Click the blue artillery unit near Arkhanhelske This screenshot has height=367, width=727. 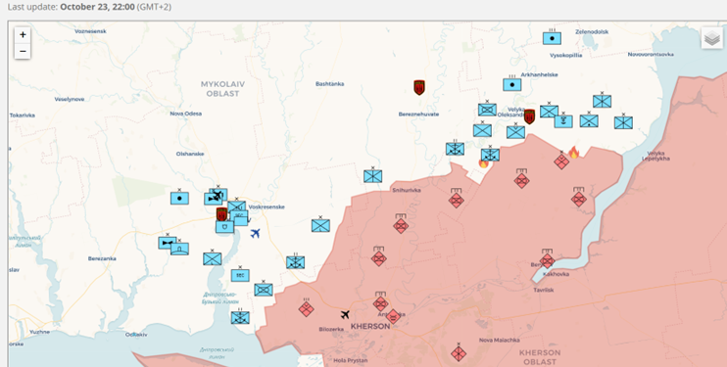511,84
